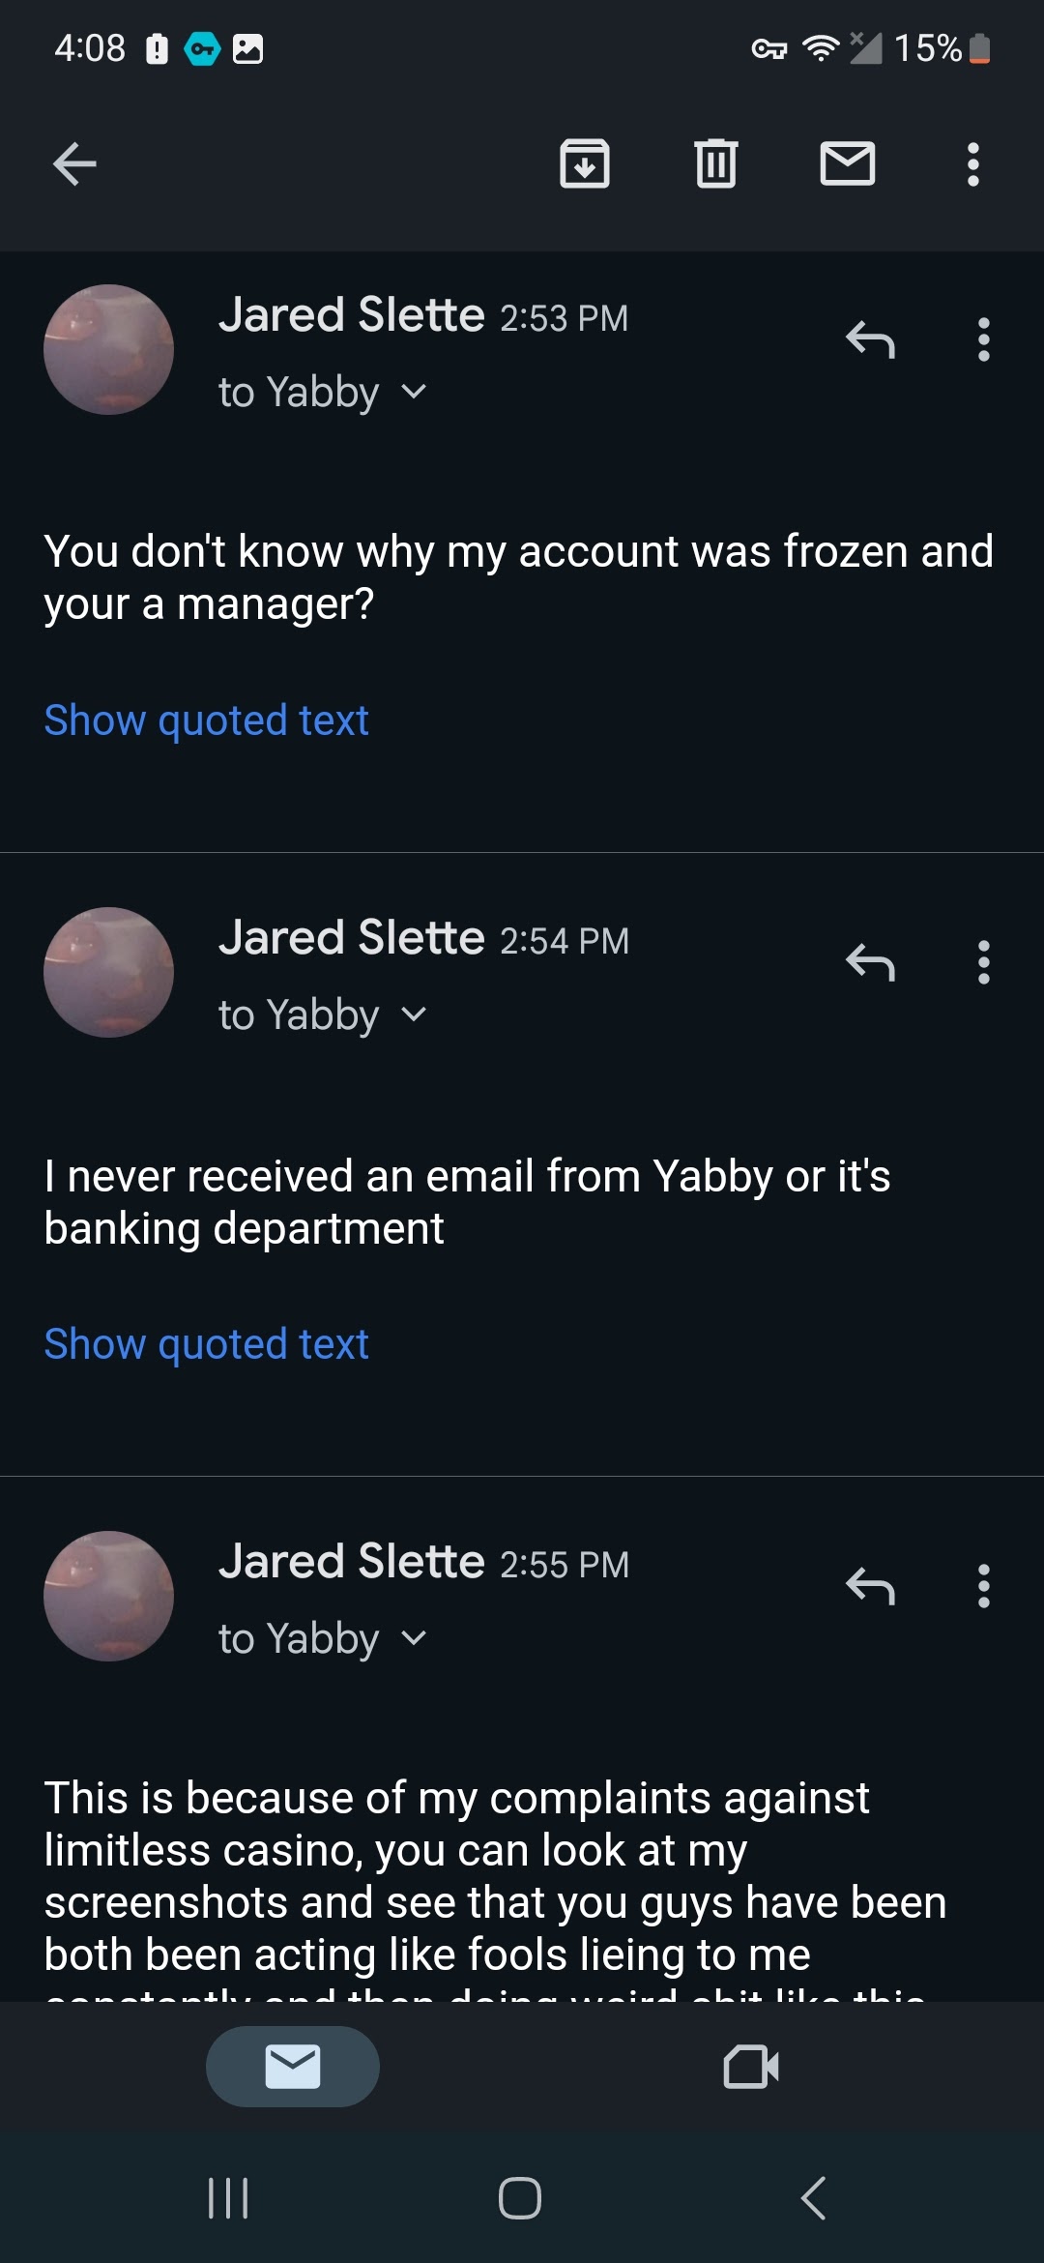The height and width of the screenshot is (2263, 1044).
Task: Open more options for 2:54 PM message
Action: click(984, 962)
